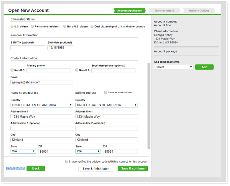Screen dimensions: 230x186
Task: Open the mailing address Country dropdown
Action: click(106, 105)
